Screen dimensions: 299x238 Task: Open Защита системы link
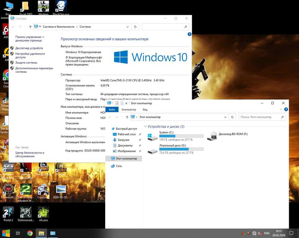tap(26, 63)
